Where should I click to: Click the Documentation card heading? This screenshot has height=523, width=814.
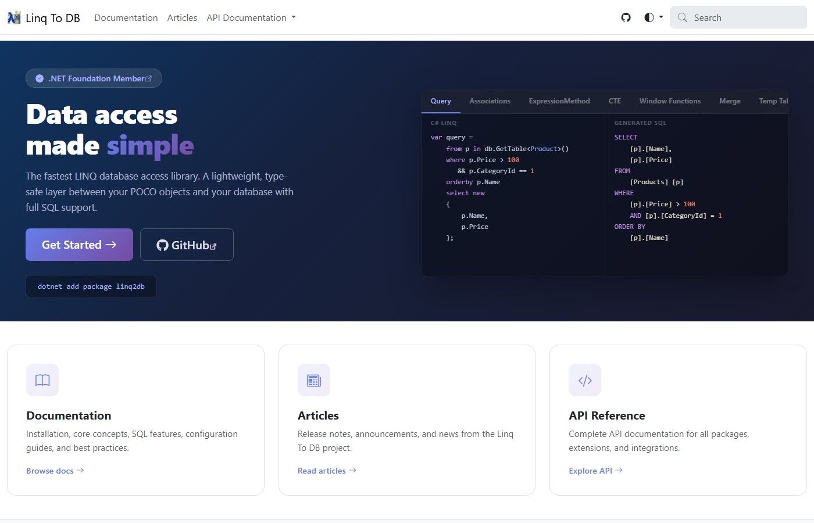69,415
